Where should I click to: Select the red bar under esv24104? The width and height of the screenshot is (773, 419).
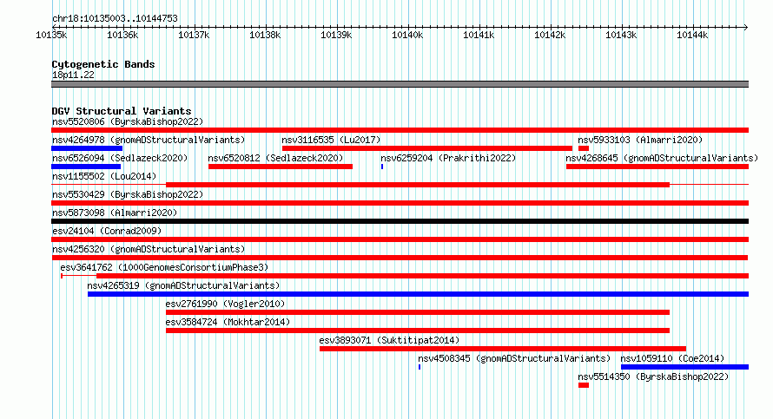tap(400, 239)
